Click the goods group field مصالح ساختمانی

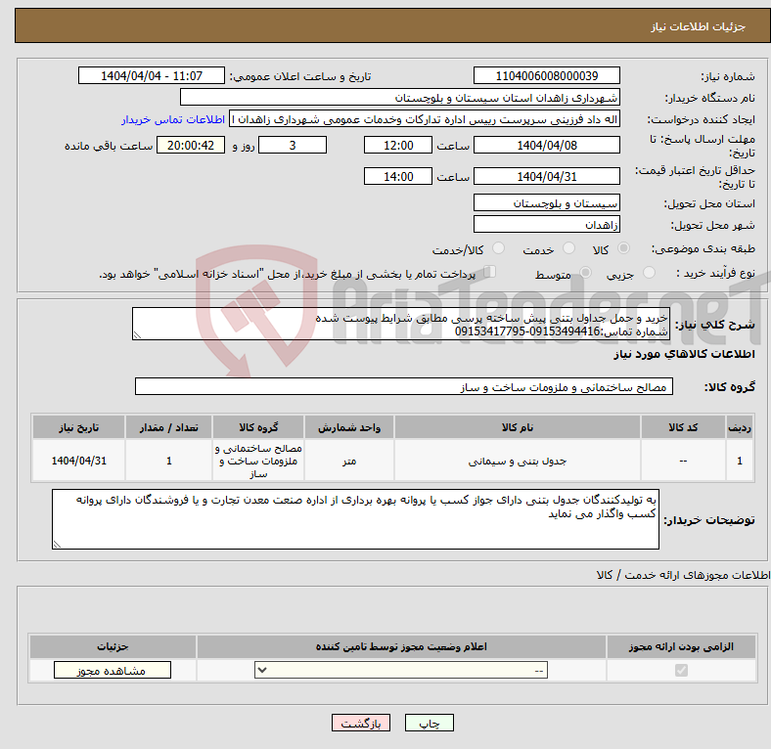click(x=404, y=387)
